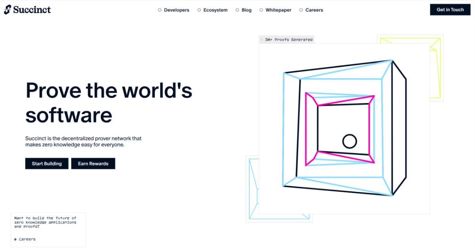Select the yellow wireframe card behind the illustration
The image size is (475, 248).
437,67
